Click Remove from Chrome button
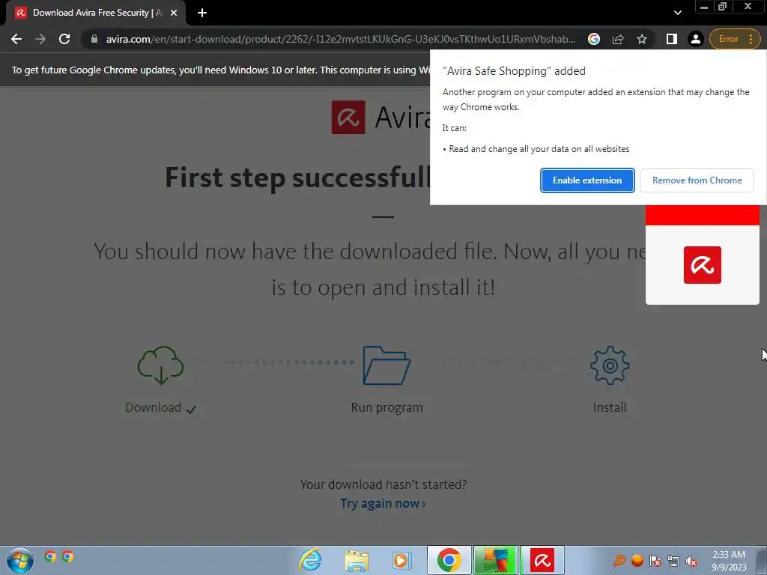The height and width of the screenshot is (575, 767). [697, 180]
